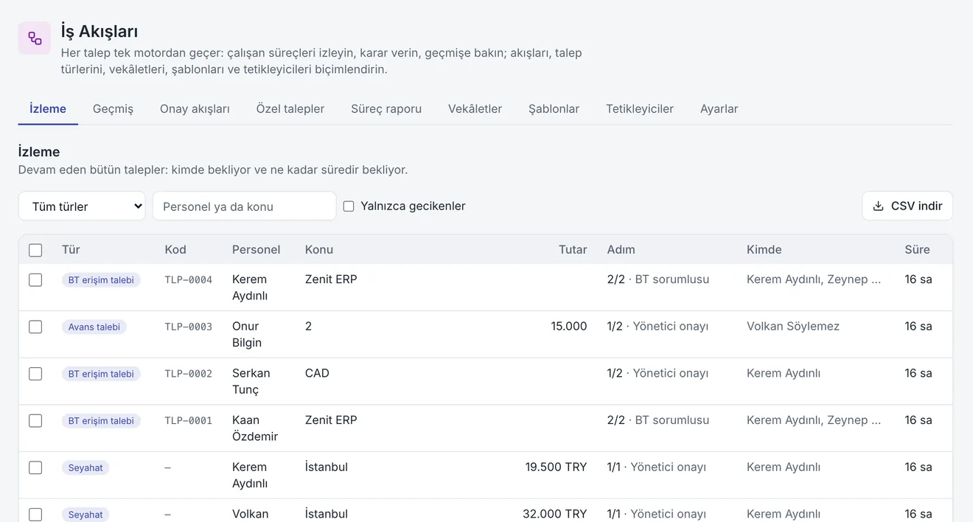Viewport: 973px width, 522px height.
Task: Click the Seyahat badge in 19.500 TRY row
Action: 86,467
